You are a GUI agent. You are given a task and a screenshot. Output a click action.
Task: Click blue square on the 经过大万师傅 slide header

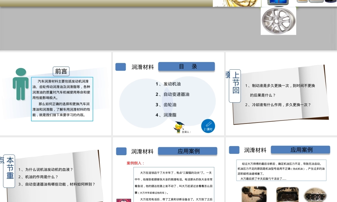(234, 150)
